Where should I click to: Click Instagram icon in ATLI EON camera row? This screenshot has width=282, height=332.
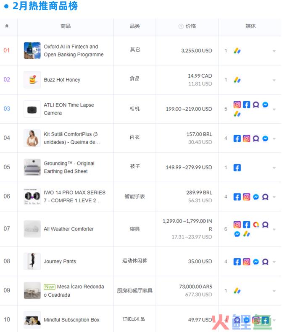(237, 105)
